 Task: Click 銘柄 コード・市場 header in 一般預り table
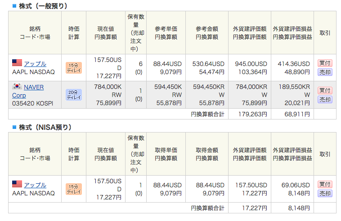[35, 33]
